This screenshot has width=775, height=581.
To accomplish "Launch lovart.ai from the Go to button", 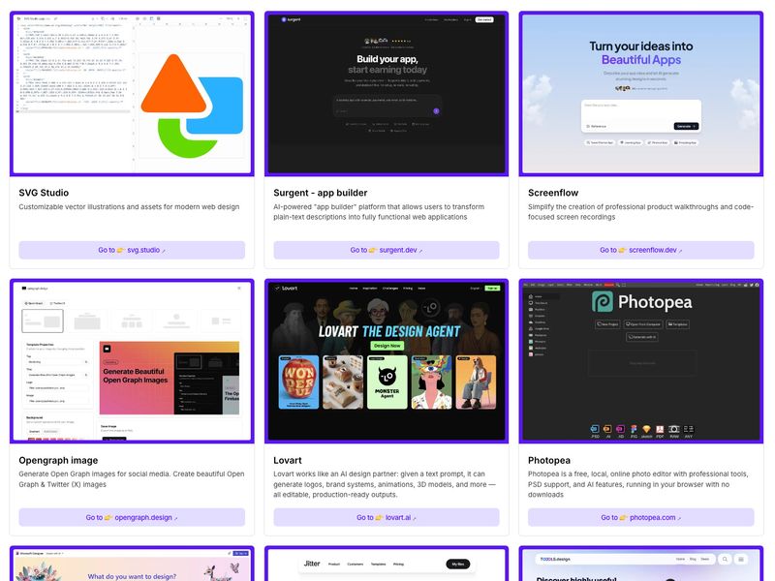I will click(x=387, y=517).
